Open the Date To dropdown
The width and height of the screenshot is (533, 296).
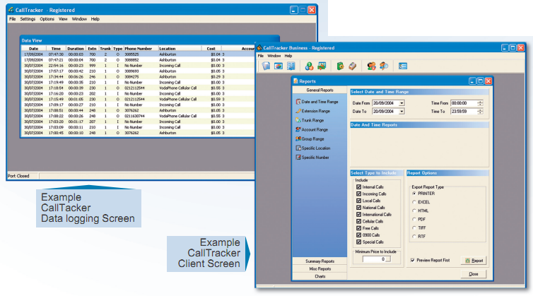[402, 112]
